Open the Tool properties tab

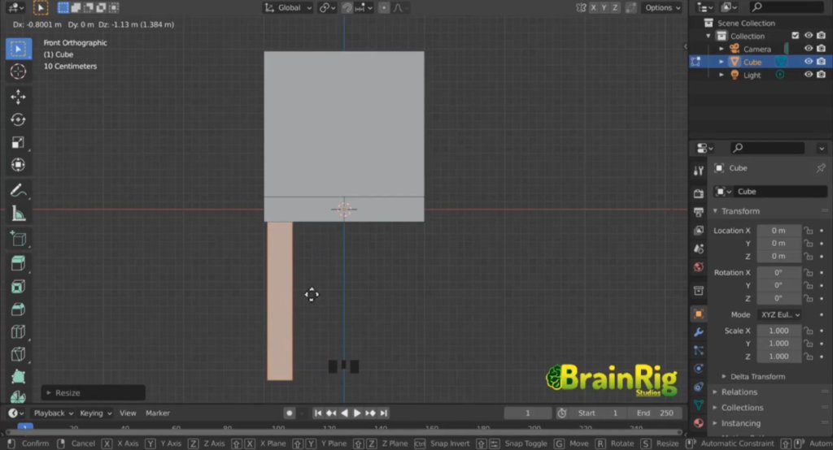tap(699, 171)
